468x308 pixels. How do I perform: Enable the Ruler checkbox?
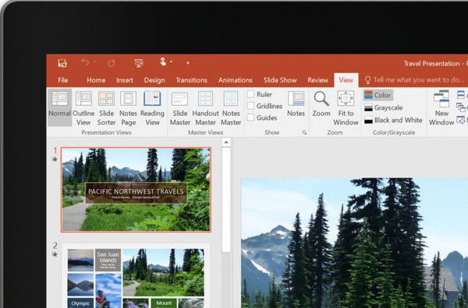pos(250,94)
